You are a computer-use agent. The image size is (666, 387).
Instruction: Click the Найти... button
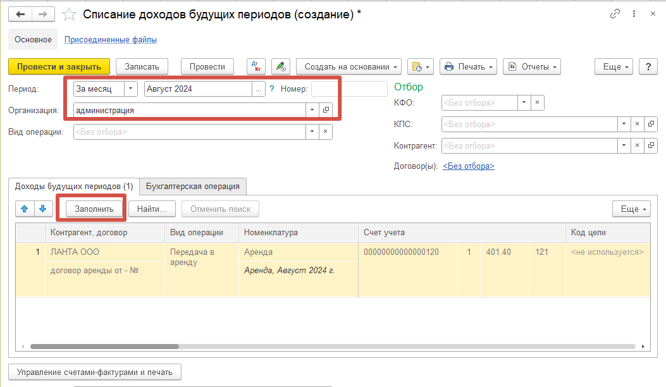click(x=152, y=209)
